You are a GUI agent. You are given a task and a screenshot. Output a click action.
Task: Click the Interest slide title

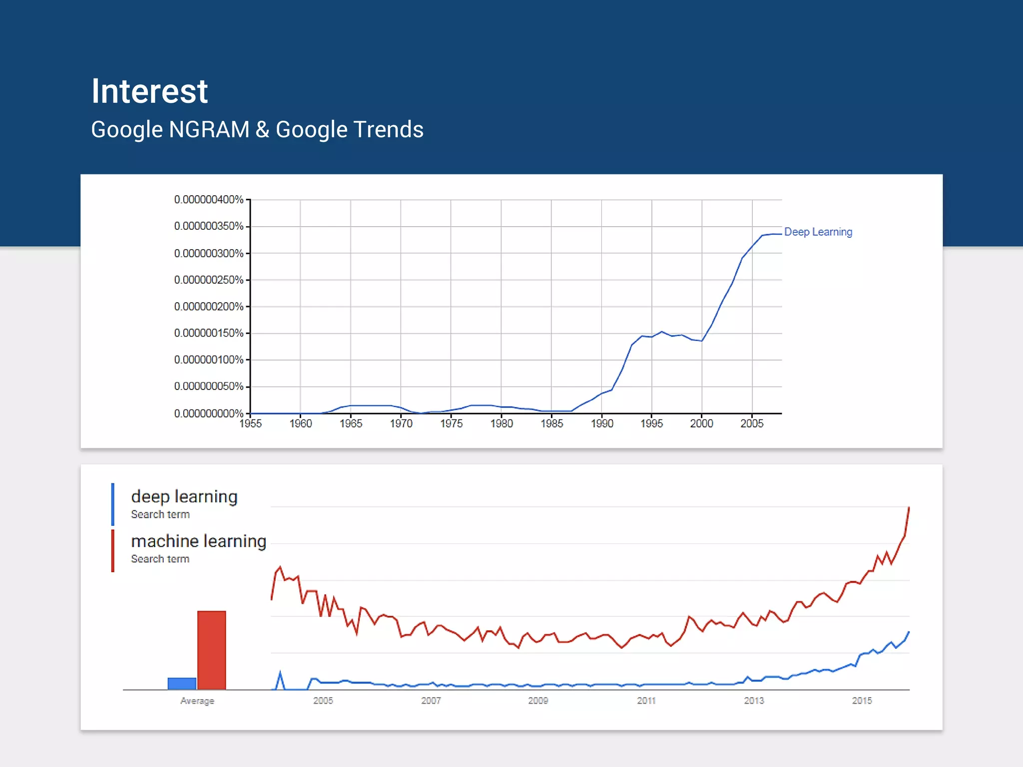click(149, 91)
